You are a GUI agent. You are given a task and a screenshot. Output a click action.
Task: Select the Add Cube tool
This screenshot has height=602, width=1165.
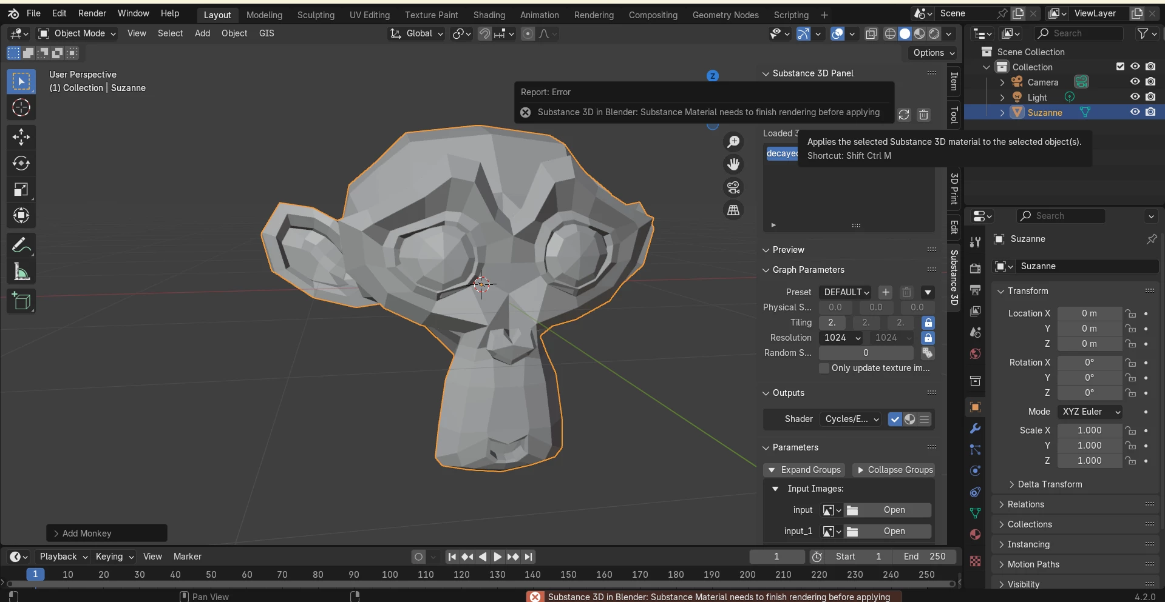click(21, 301)
